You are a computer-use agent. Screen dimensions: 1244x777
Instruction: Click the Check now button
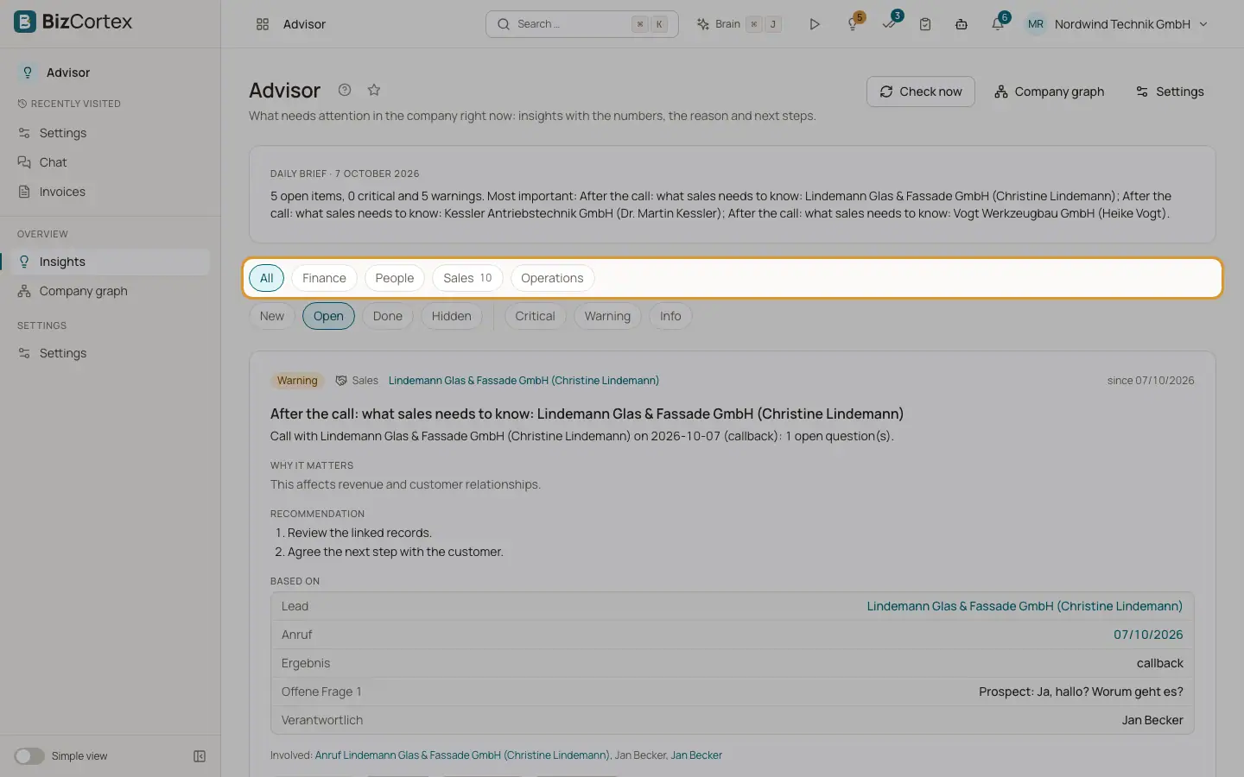pyautogui.click(x=921, y=92)
